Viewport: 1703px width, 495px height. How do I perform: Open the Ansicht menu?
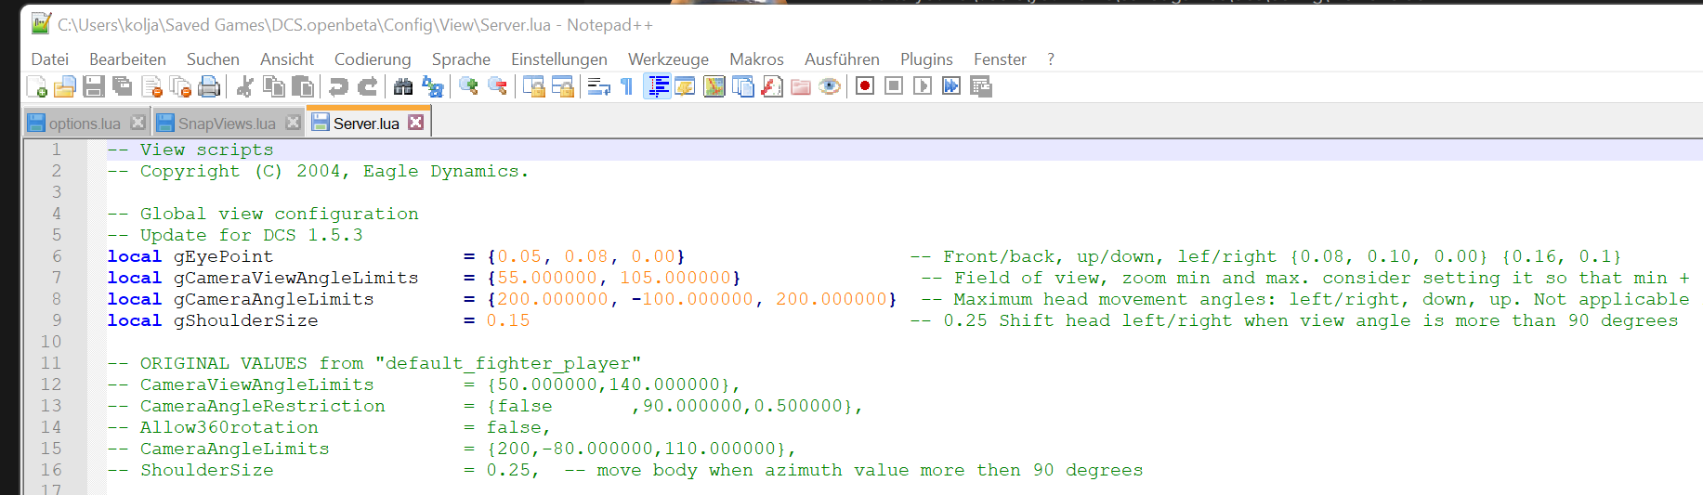287,59
